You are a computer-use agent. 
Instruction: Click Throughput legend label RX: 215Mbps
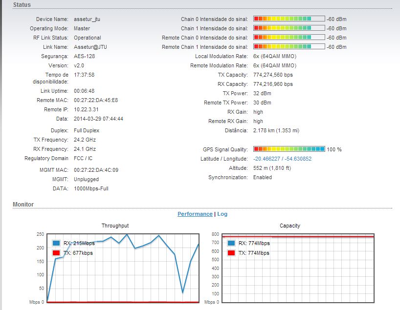(79, 243)
